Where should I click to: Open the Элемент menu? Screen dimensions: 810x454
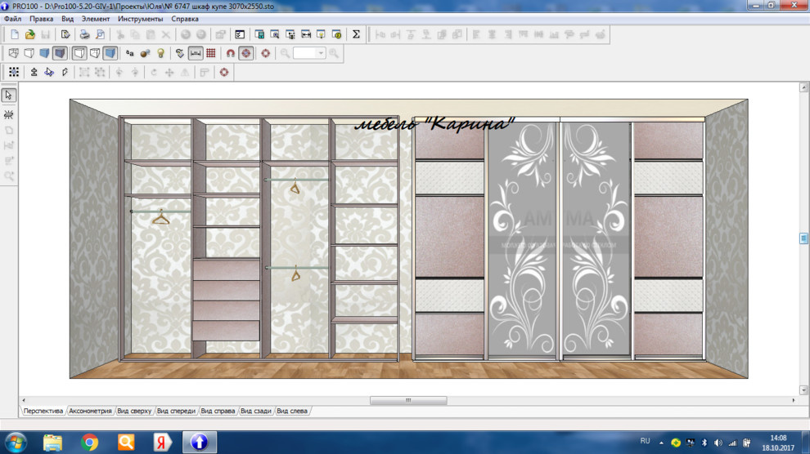coord(96,18)
